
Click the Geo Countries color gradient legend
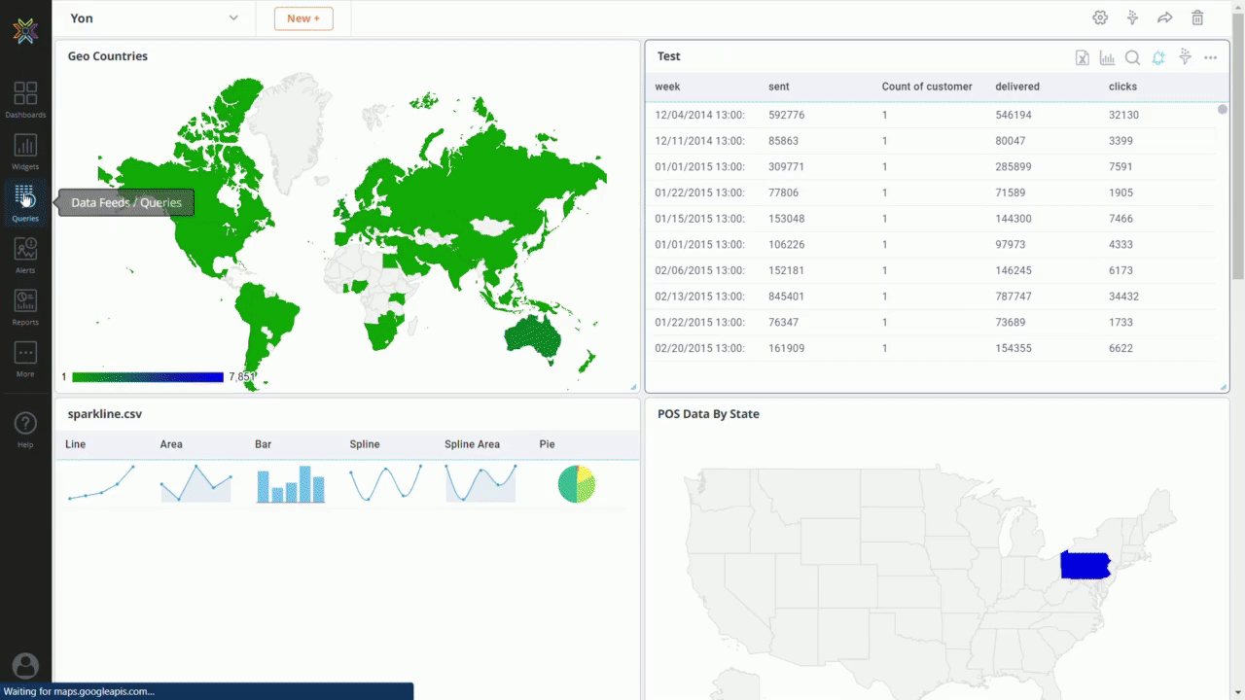click(x=148, y=377)
